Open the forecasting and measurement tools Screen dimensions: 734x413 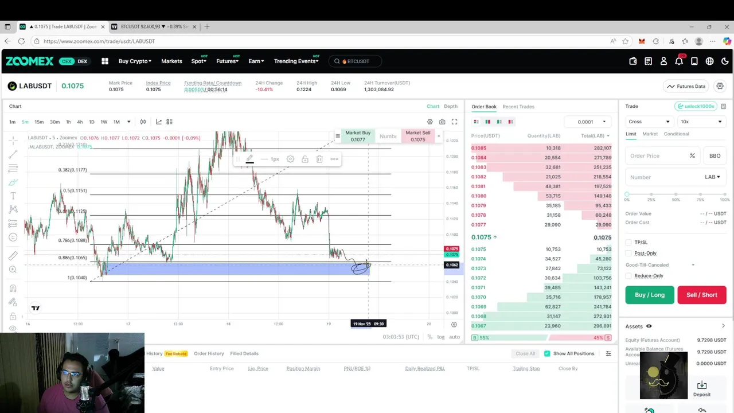click(x=13, y=224)
